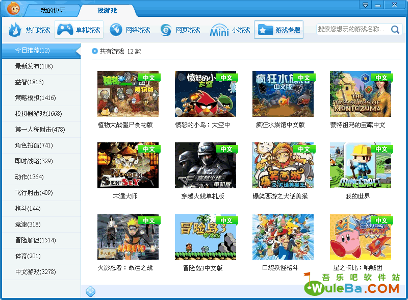This screenshot has height=300, width=408.
Task: Open 口袋妖怪格斗 Pokemon thumbnail
Action: pos(283,237)
